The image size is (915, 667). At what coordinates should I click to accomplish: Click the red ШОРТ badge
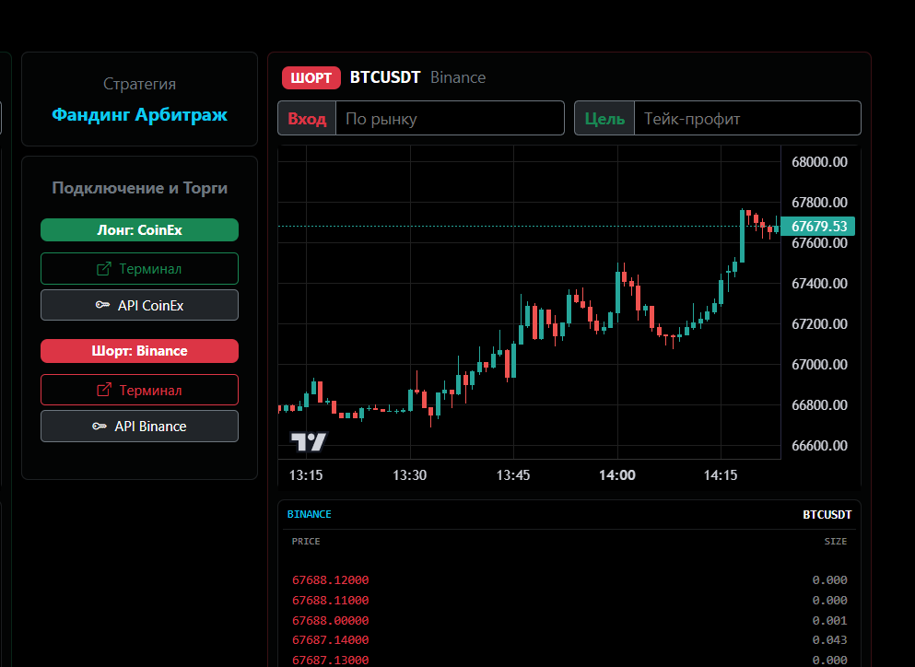[311, 77]
